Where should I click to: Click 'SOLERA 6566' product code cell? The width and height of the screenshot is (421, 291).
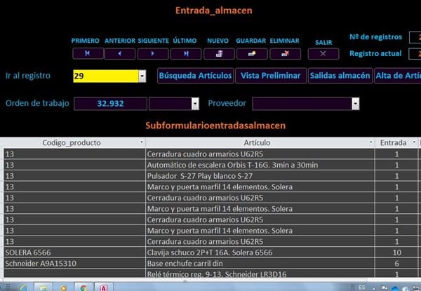(74, 252)
